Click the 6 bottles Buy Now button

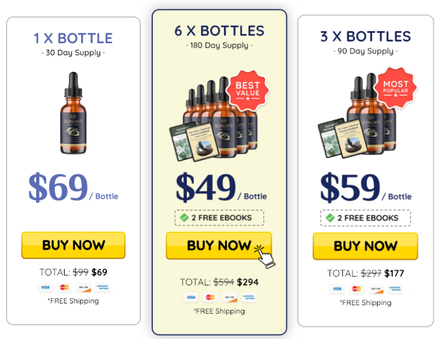[x=219, y=245]
